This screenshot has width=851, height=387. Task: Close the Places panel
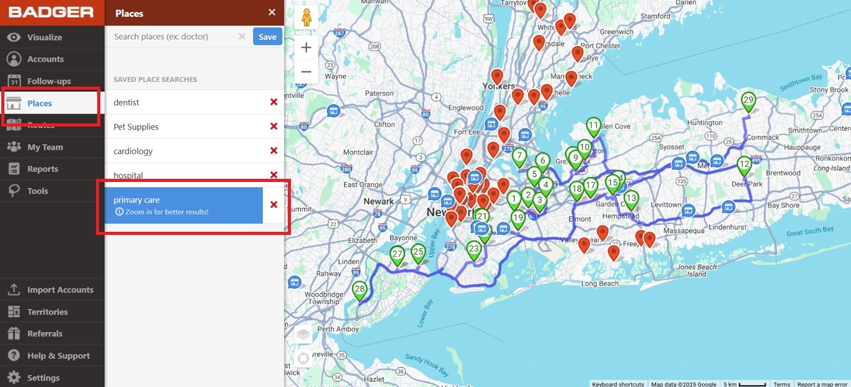coord(272,12)
